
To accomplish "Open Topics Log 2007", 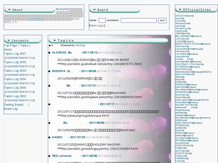I will coord(15,54).
